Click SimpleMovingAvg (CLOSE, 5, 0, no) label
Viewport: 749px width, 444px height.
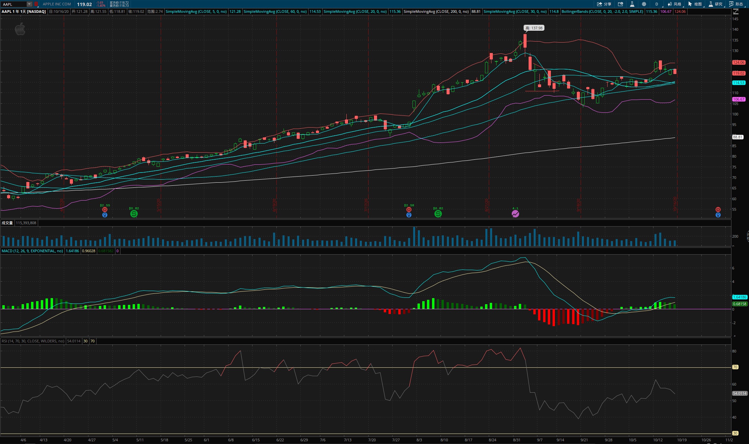196,11
